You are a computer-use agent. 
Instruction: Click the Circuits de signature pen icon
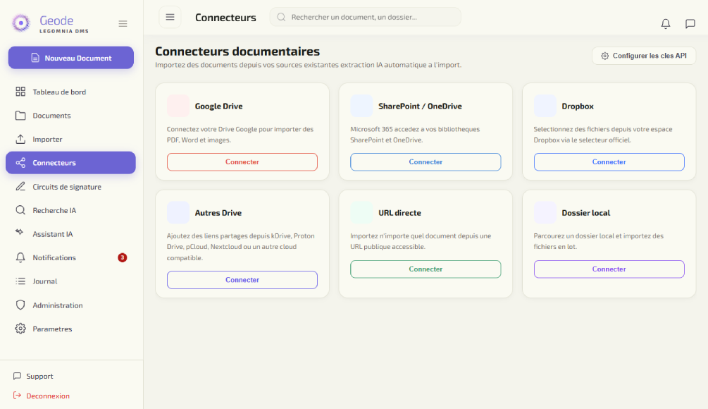point(20,187)
